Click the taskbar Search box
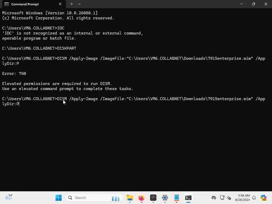The width and height of the screenshot is (272, 204). click(94, 198)
